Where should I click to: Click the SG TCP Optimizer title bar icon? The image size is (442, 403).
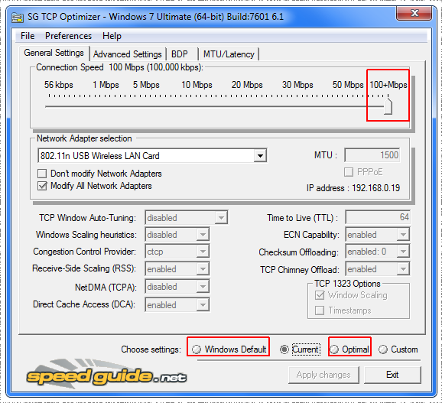click(x=17, y=18)
